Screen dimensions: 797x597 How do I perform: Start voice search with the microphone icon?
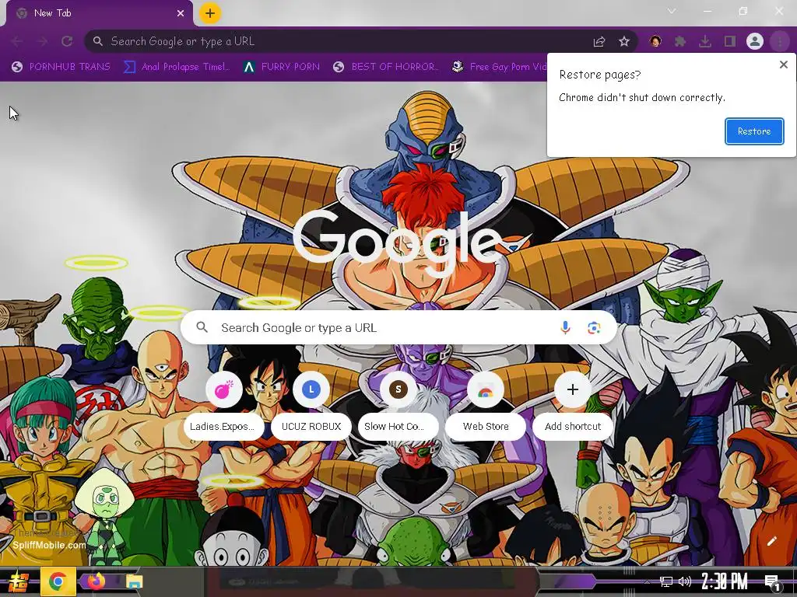(565, 328)
